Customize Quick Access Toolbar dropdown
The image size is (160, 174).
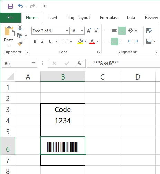tap(44, 6)
